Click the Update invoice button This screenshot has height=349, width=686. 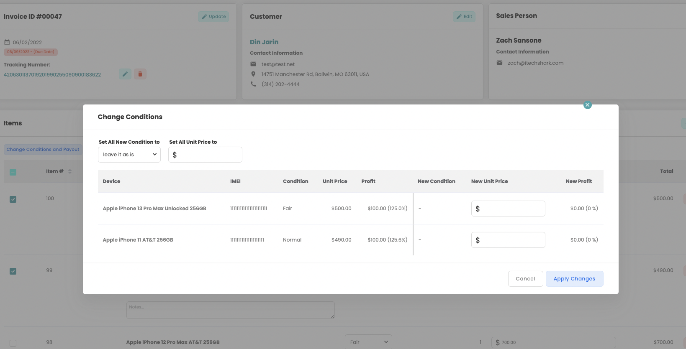coord(213,17)
